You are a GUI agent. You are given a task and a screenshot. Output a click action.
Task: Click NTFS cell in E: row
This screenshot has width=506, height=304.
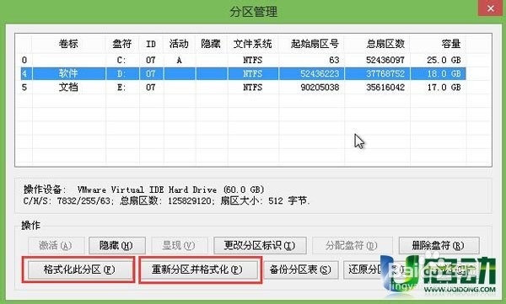pyautogui.click(x=253, y=87)
